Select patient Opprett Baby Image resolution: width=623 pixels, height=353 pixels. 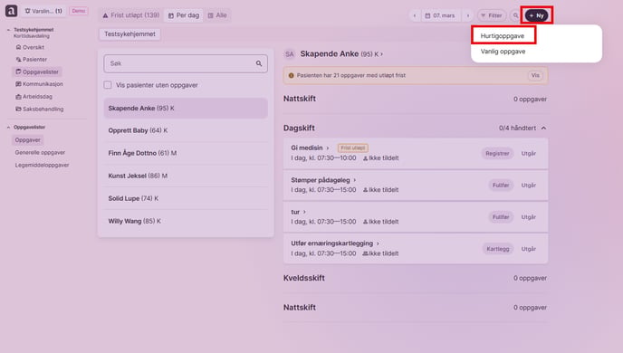coord(186,130)
